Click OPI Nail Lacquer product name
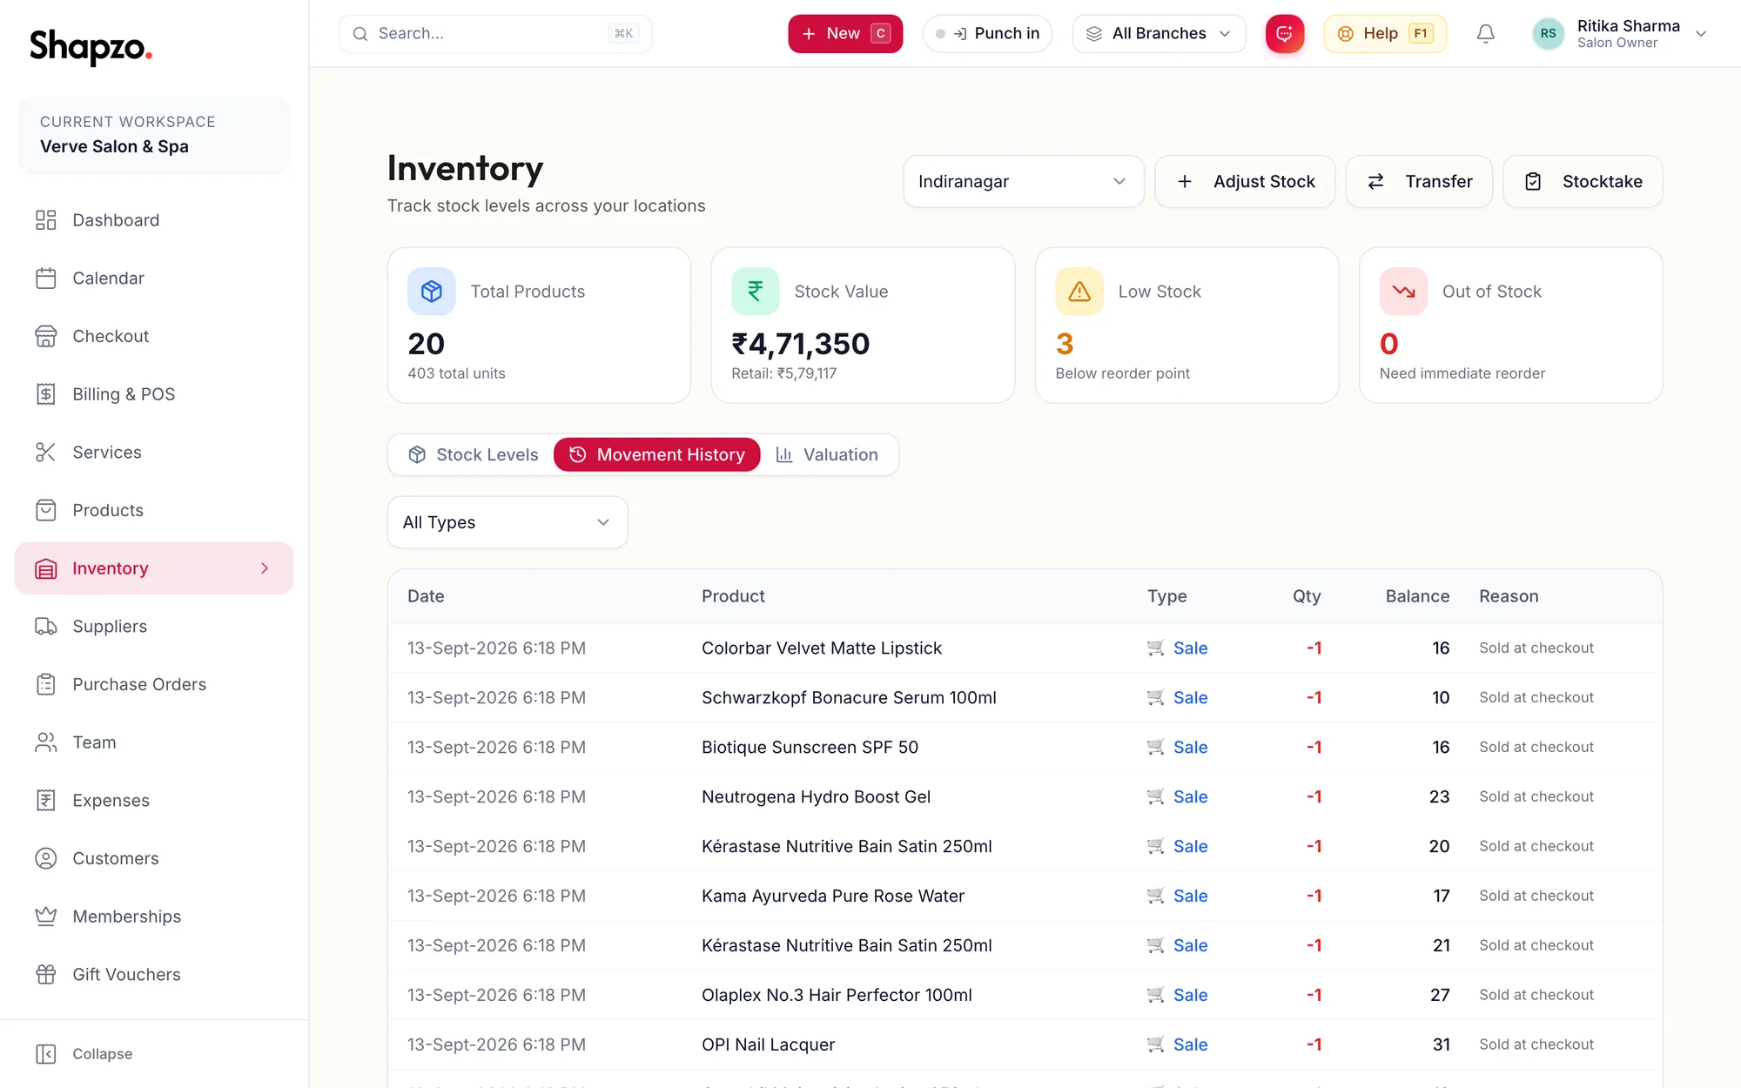 point(768,1045)
